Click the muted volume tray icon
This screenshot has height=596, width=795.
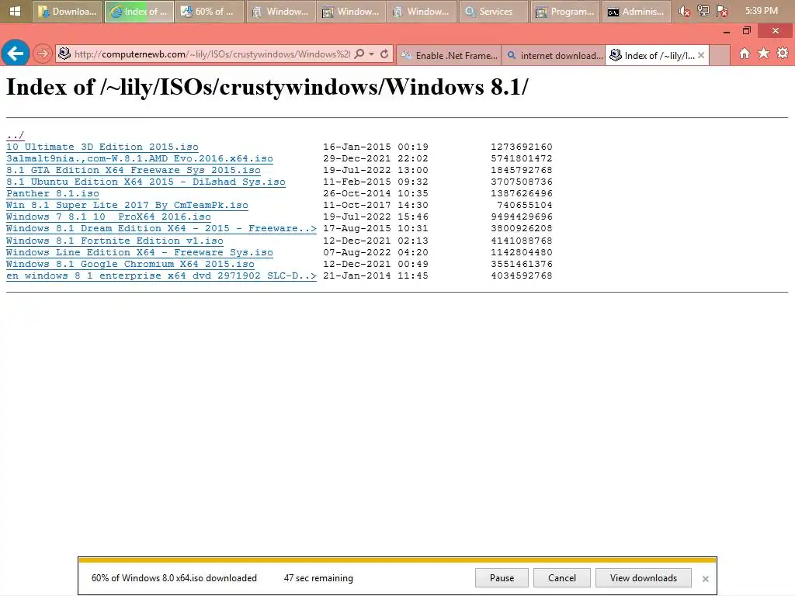[685, 11]
